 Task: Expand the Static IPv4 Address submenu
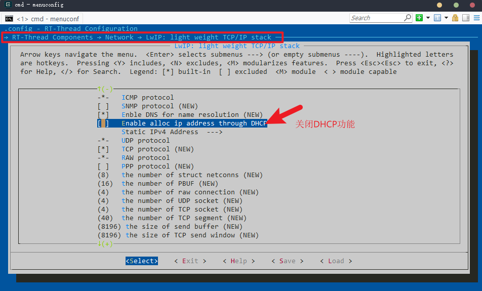[172, 132]
